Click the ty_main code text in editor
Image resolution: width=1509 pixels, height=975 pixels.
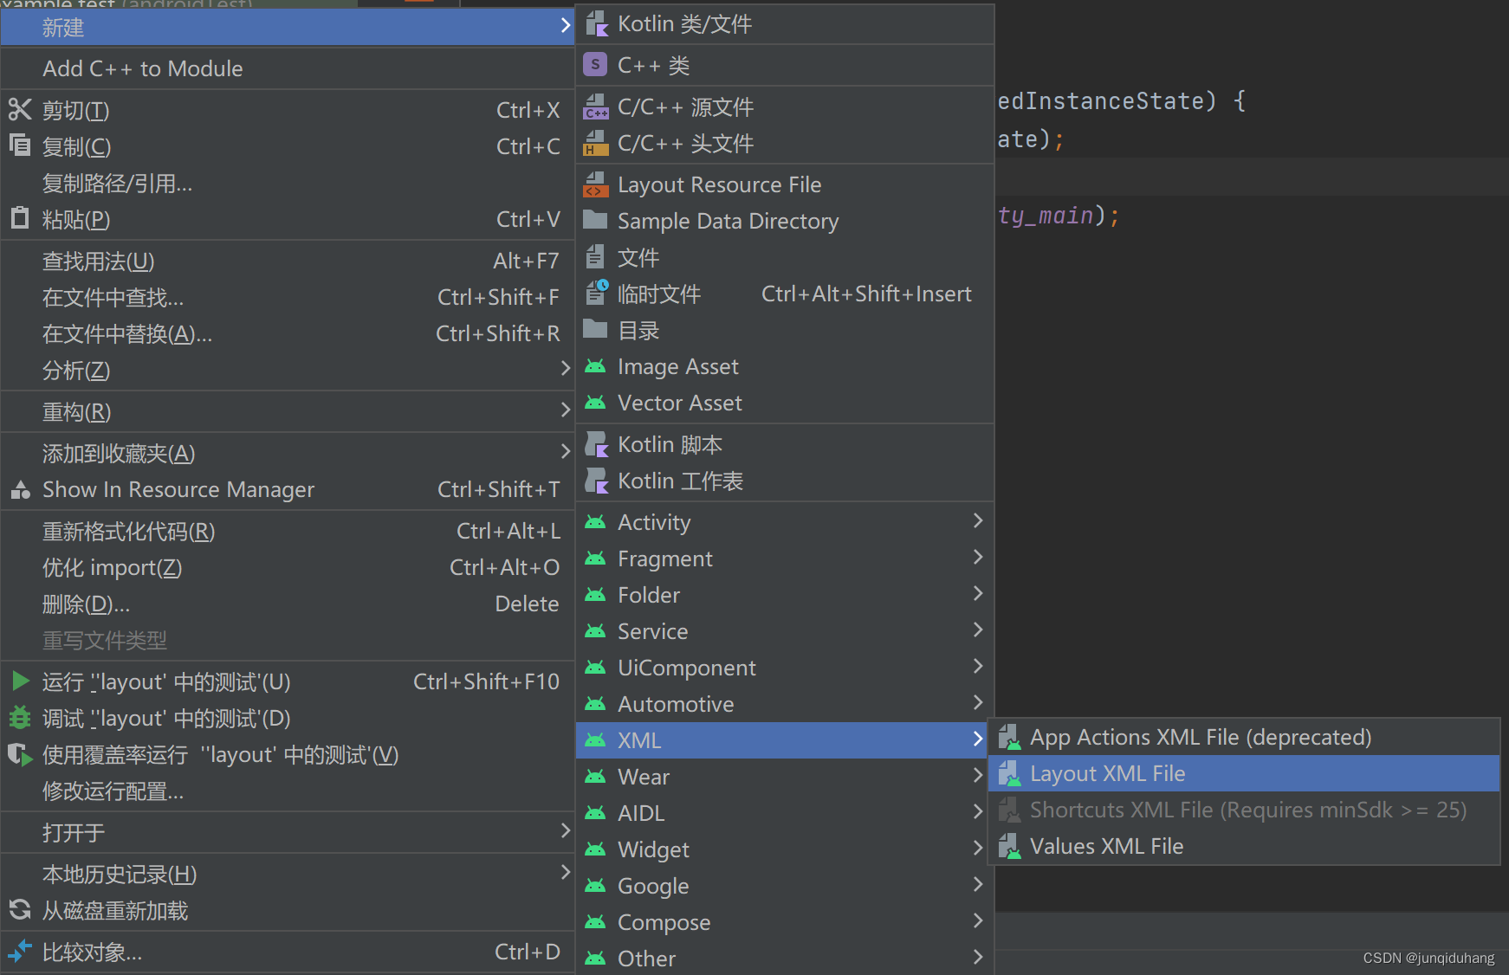click(1046, 216)
